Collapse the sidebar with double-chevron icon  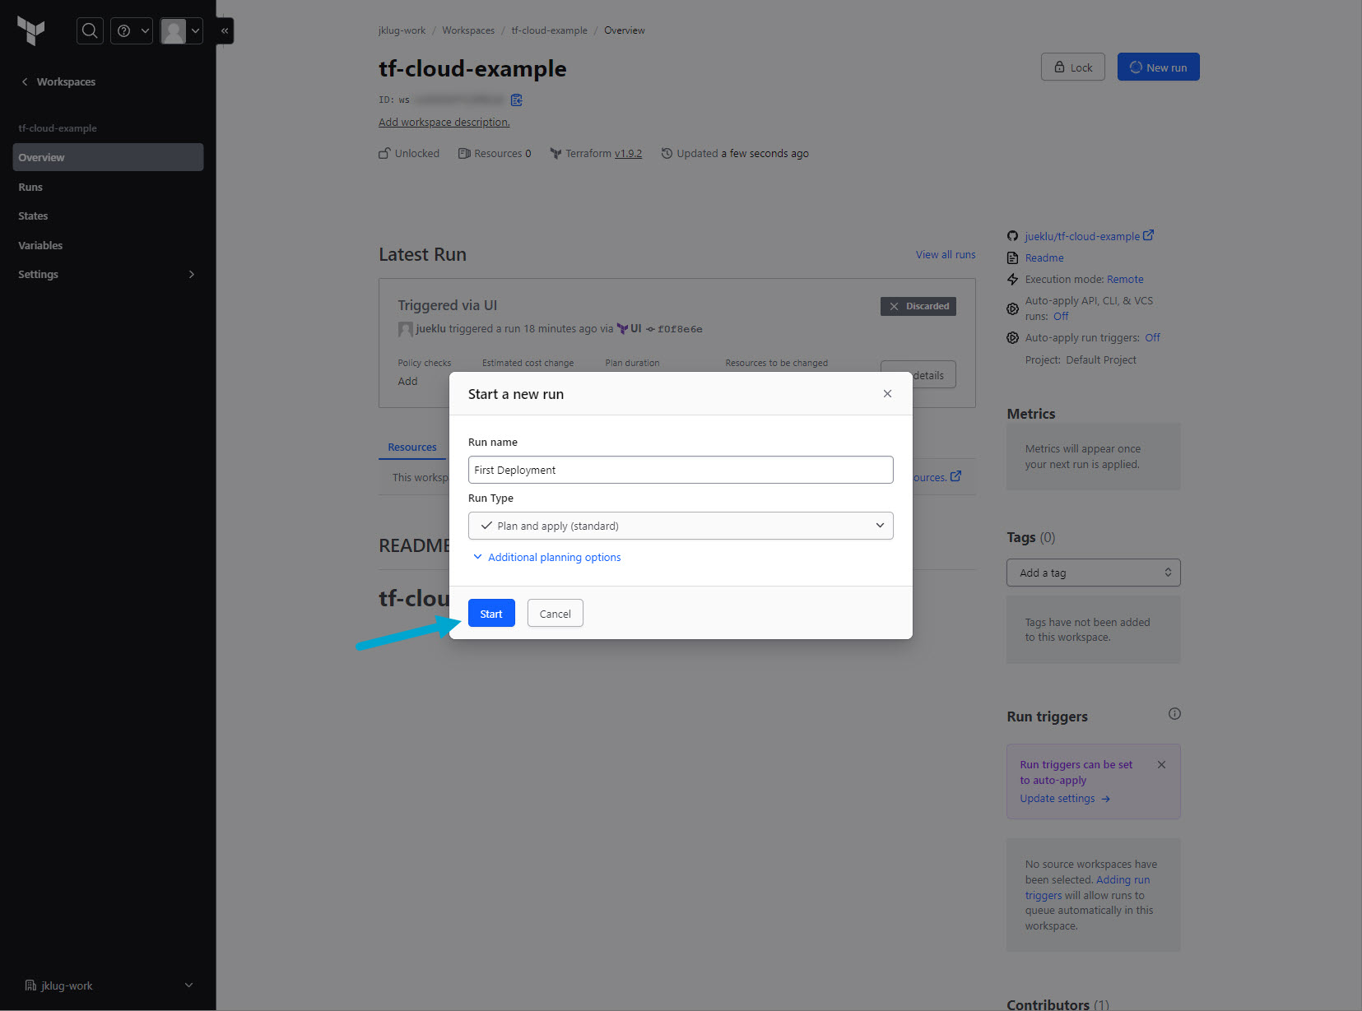pyautogui.click(x=225, y=31)
